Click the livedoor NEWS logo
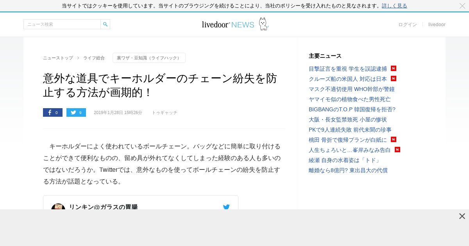This screenshot has width=469, height=246. pyautogui.click(x=228, y=25)
